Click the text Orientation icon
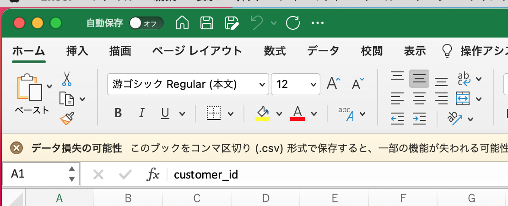The image size is (508, 206). click(x=455, y=119)
